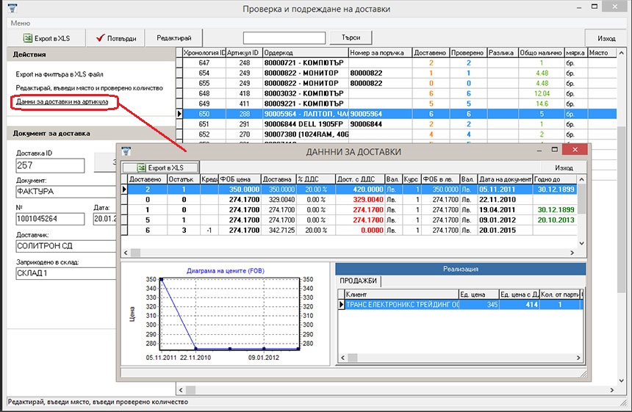This screenshot has width=632, height=412.
Task: Click the Проверено column header
Action: tap(468, 53)
